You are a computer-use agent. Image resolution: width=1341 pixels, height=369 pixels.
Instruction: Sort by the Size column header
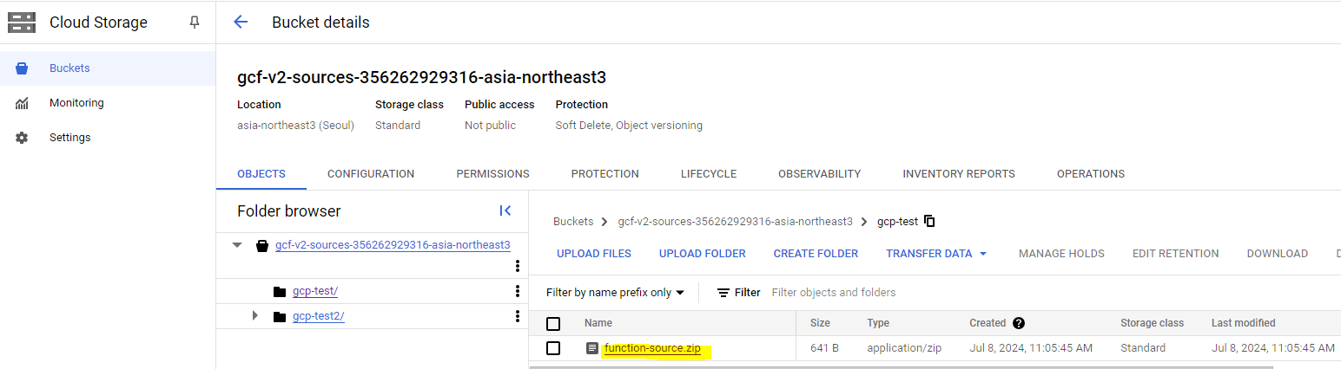click(820, 323)
